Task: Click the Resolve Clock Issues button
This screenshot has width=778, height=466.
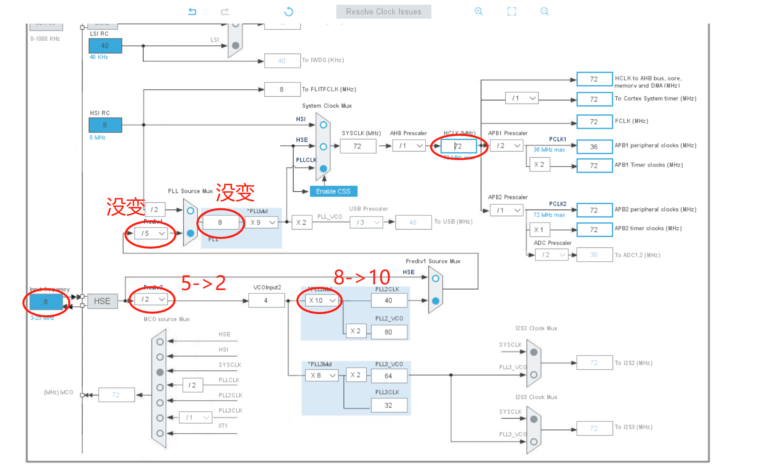Action: point(383,11)
